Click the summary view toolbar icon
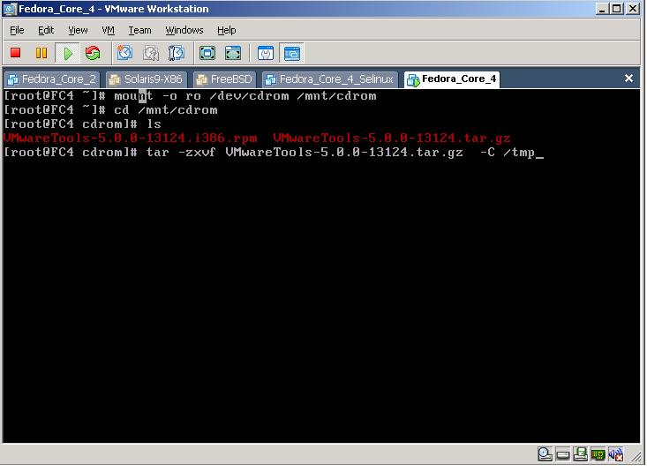The width and height of the screenshot is (647, 472). [266, 53]
